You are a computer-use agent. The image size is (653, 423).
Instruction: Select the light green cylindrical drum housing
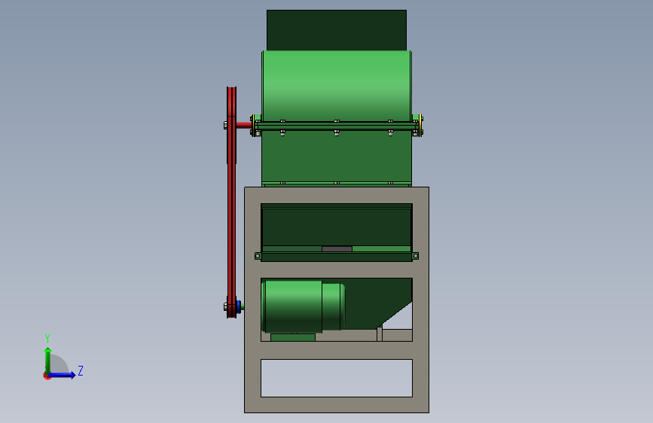point(337,86)
